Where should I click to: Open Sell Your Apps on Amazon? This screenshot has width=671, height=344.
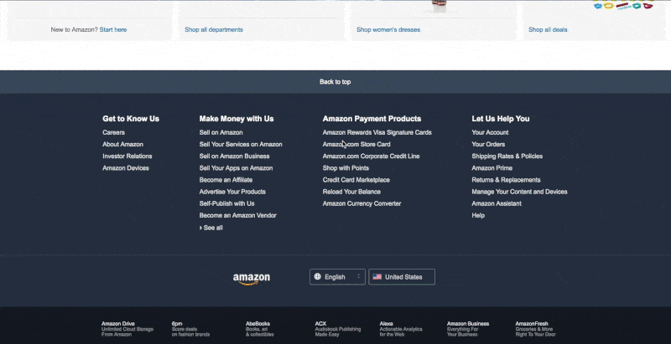236,168
